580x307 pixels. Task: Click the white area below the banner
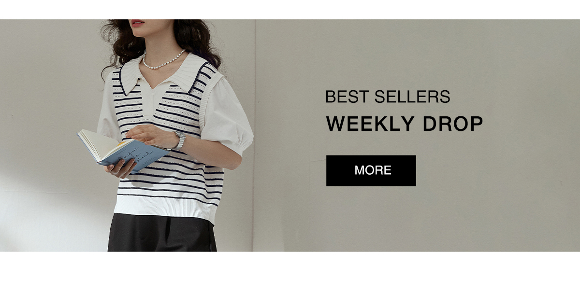pyautogui.click(x=290, y=279)
